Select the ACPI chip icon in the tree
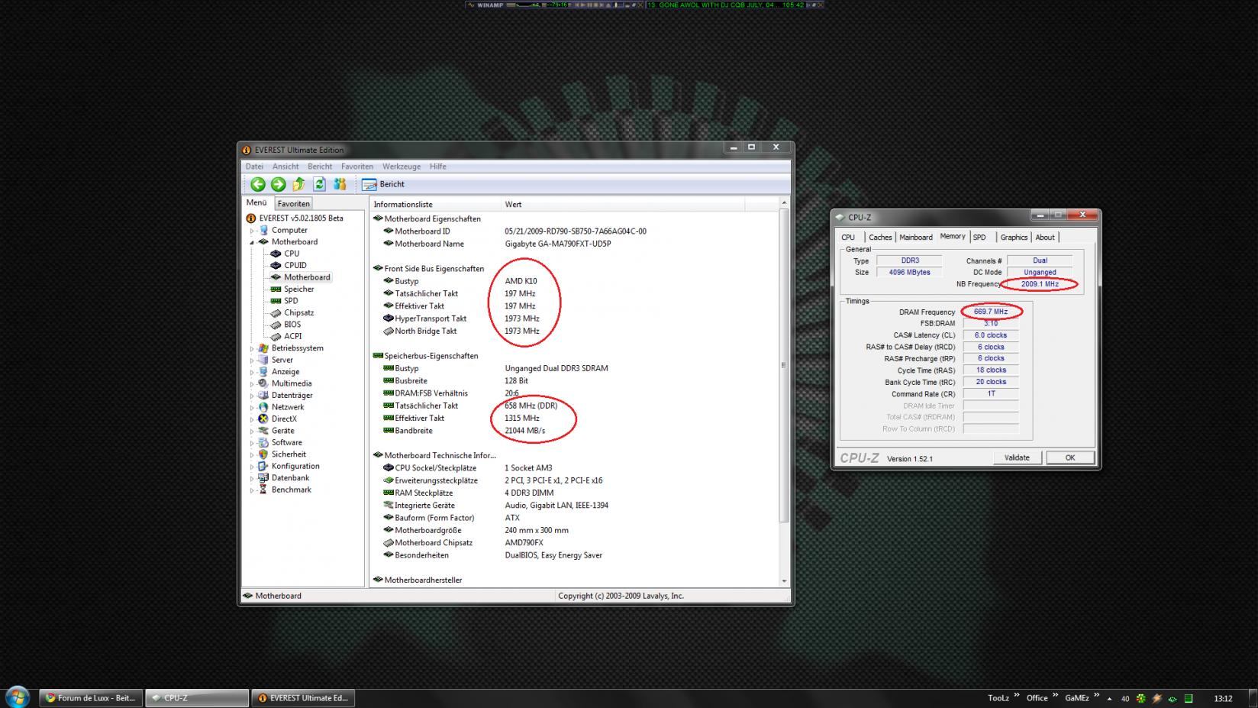Image resolution: width=1258 pixels, height=708 pixels. pyautogui.click(x=276, y=337)
